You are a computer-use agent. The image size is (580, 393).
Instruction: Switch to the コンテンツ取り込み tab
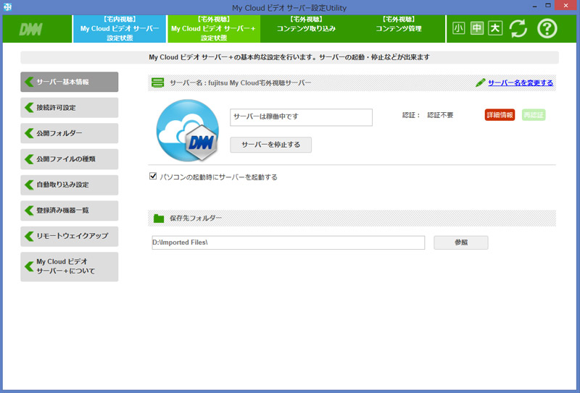click(305, 28)
